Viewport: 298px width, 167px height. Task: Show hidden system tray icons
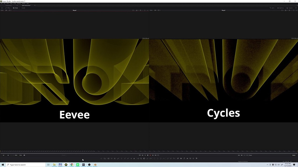(x=267, y=165)
